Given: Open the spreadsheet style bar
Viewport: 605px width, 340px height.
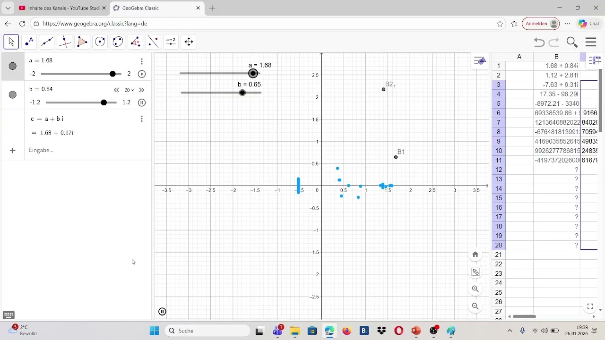Looking at the screenshot, I should (x=595, y=60).
